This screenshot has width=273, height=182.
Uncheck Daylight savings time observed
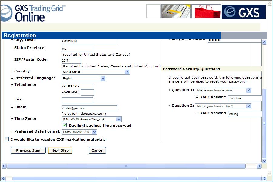[x=65, y=125]
